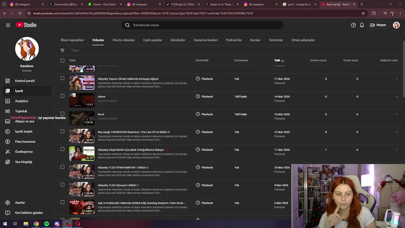Open Chrome from the taskbar
This screenshot has height=228, width=405.
36,224
